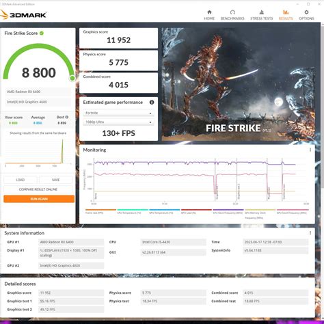Toggle GPU Load legend entry
The image size is (324, 324).
tap(196, 211)
